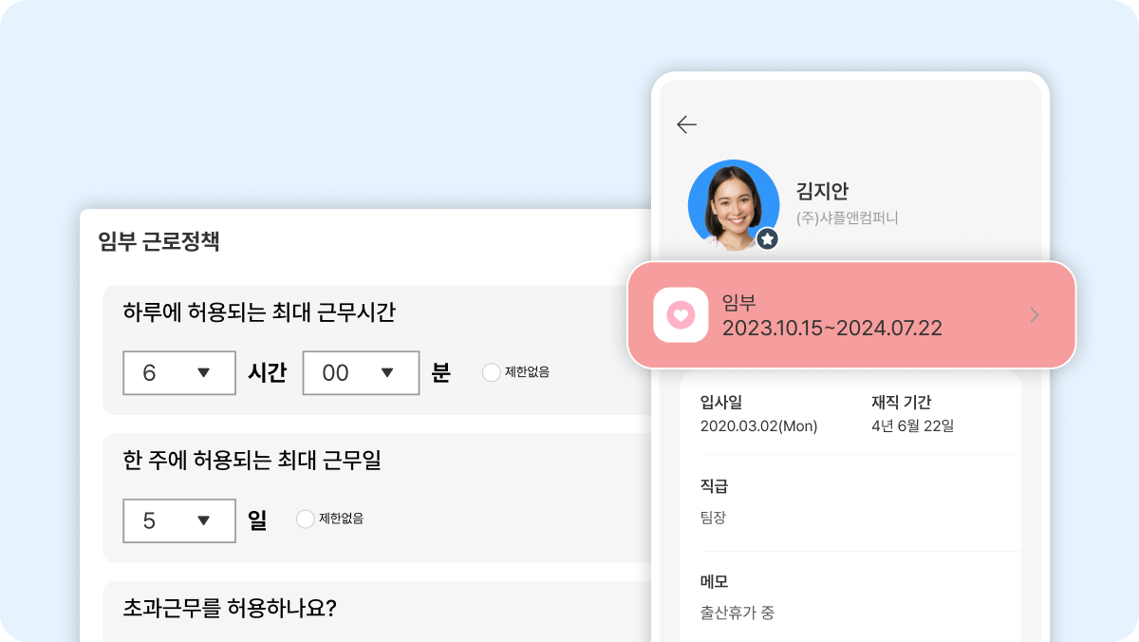The width and height of the screenshot is (1139, 642).
Task: Click the name 김지안
Action: pos(823,190)
